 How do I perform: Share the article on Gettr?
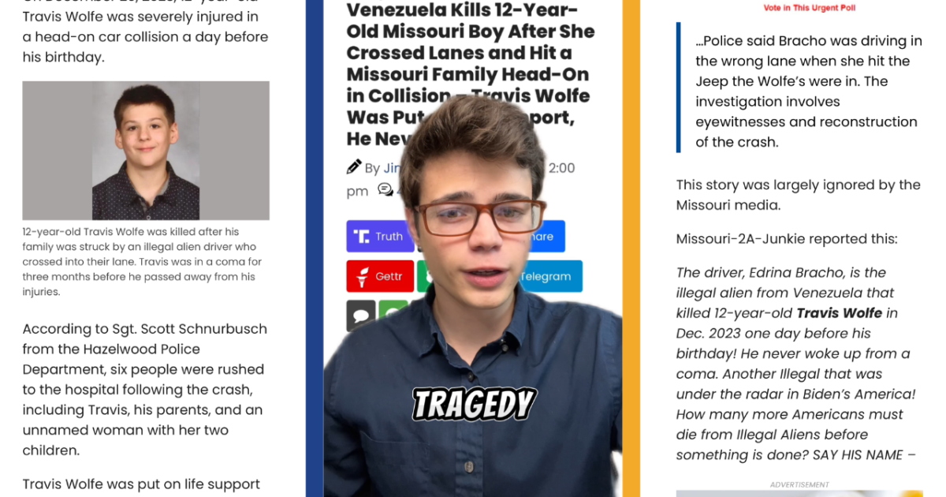[380, 276]
